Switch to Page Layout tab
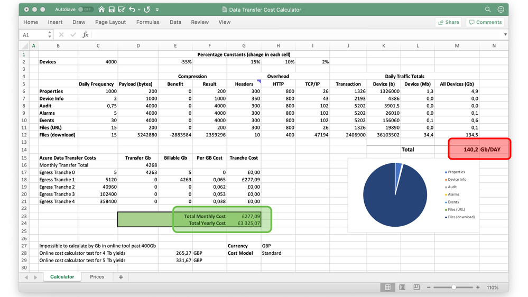This screenshot has height=297, width=528. coord(110,22)
